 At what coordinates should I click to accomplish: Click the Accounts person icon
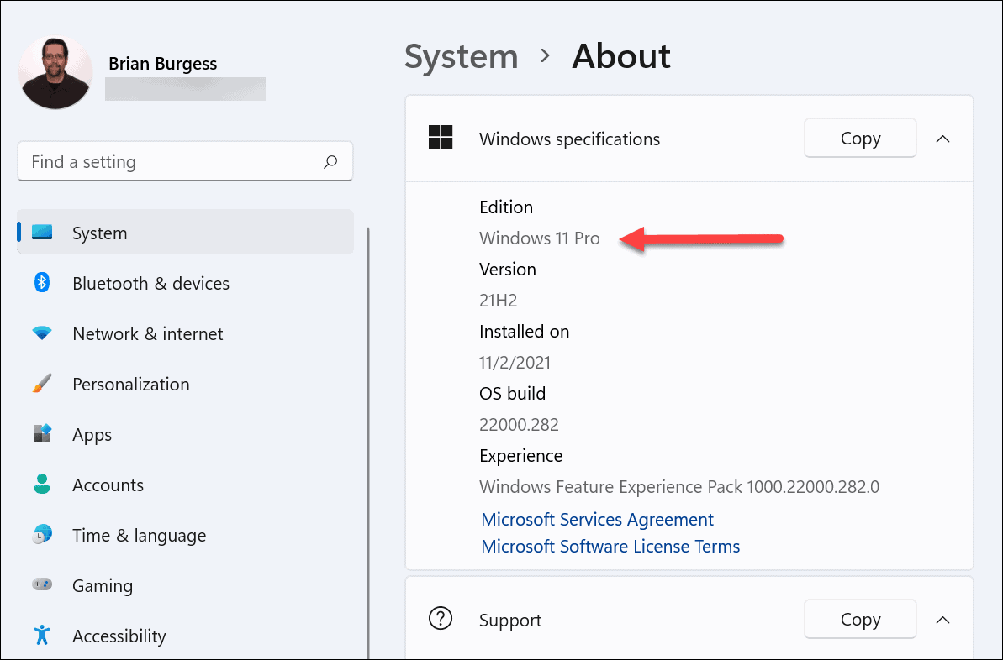(x=43, y=485)
